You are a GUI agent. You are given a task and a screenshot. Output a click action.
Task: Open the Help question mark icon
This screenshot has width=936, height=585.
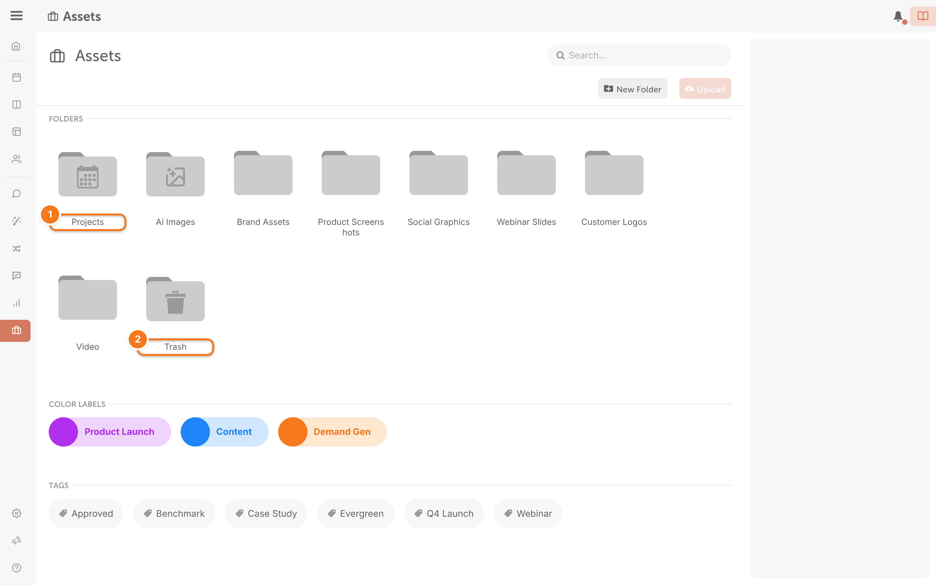click(x=16, y=568)
